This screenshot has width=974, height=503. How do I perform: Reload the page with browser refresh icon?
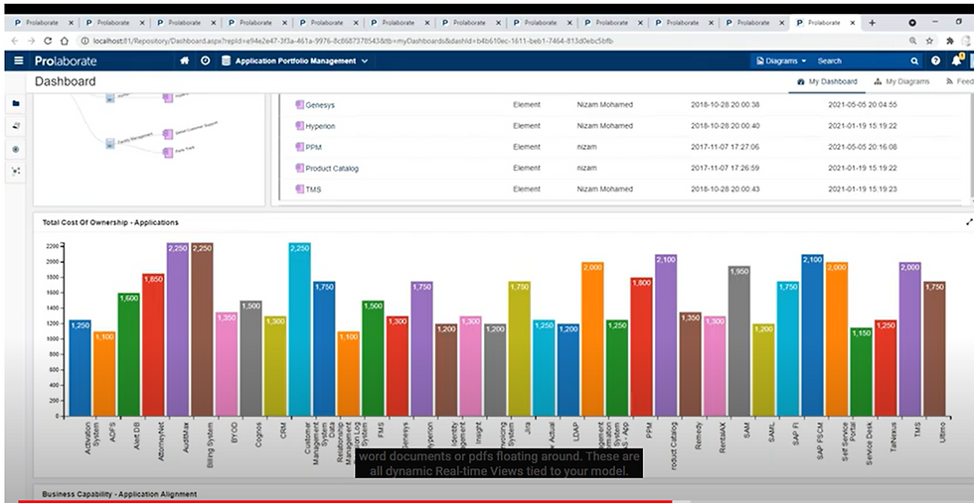click(48, 41)
